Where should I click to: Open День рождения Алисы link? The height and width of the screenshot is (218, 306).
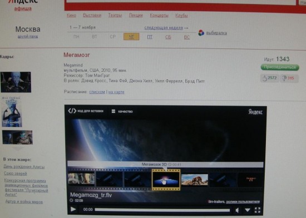[x=24, y=167]
